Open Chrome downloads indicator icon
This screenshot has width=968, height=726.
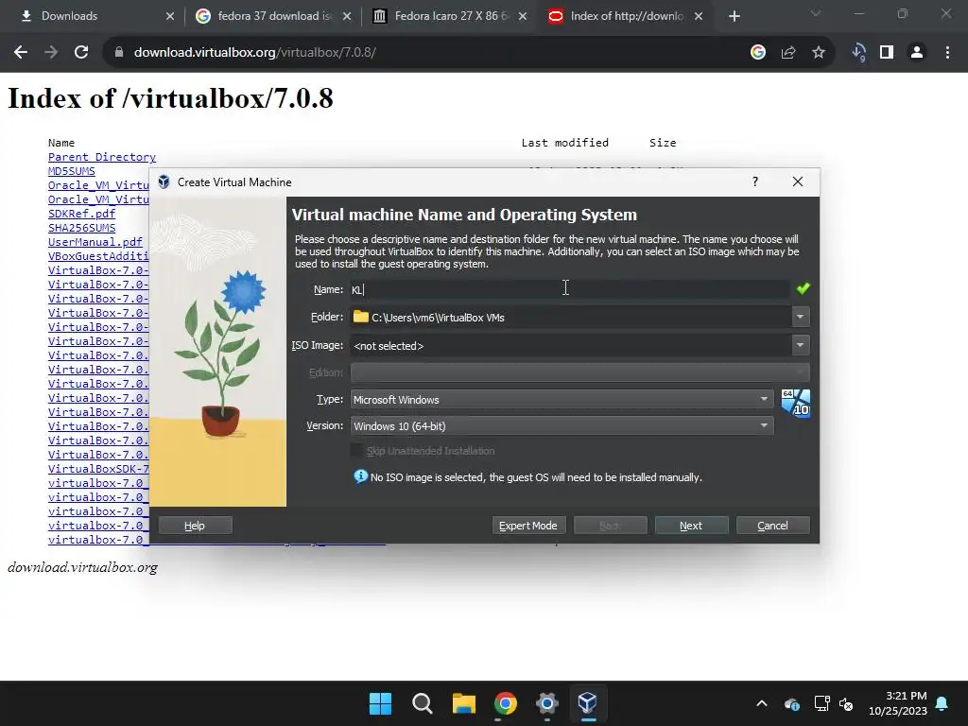(x=858, y=53)
